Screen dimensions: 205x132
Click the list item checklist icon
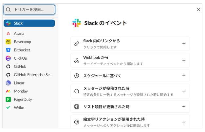pyautogui.click(x=77, y=107)
